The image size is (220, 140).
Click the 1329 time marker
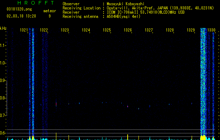pos(191,30)
